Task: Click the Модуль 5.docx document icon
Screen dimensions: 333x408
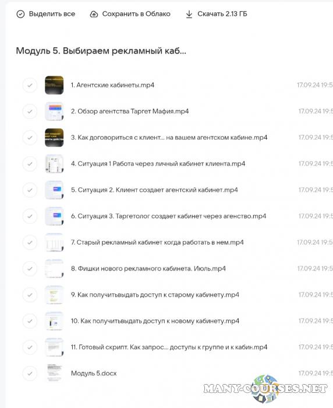Action: coord(54,374)
